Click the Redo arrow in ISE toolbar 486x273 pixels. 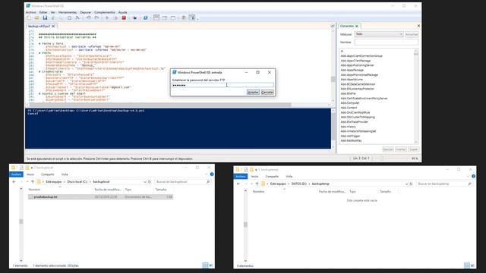(x=96, y=18)
